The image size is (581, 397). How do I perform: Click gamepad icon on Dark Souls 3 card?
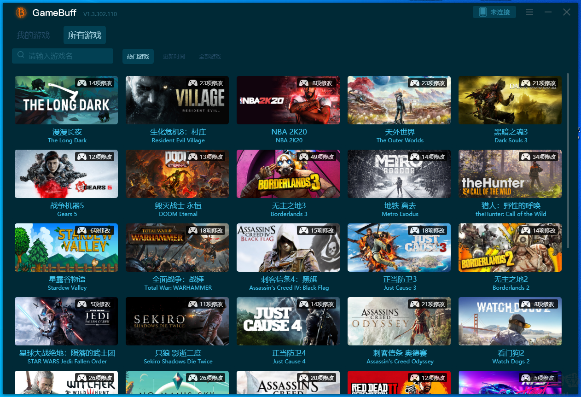click(x=525, y=83)
